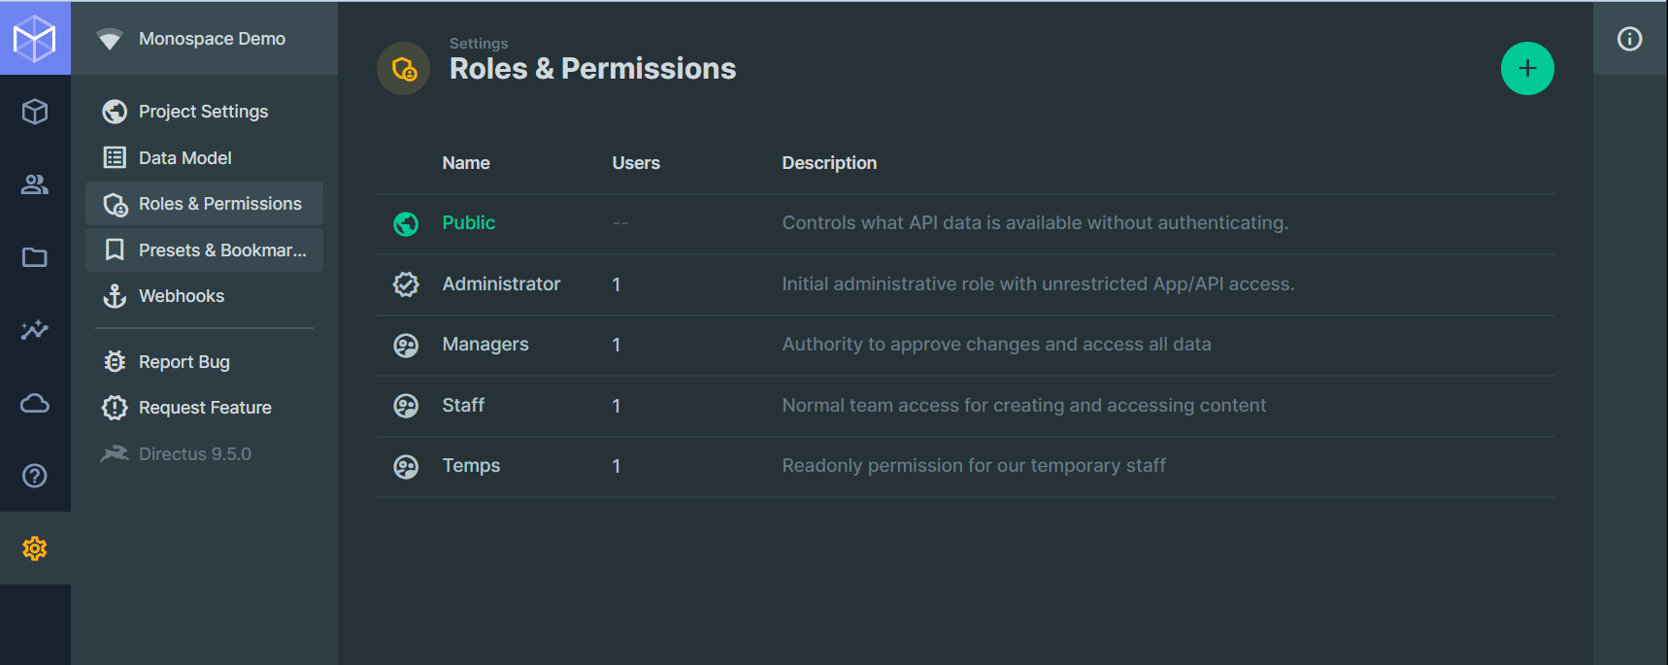Open the Public role row
Image resolution: width=1668 pixels, height=665 pixels.
click(469, 223)
